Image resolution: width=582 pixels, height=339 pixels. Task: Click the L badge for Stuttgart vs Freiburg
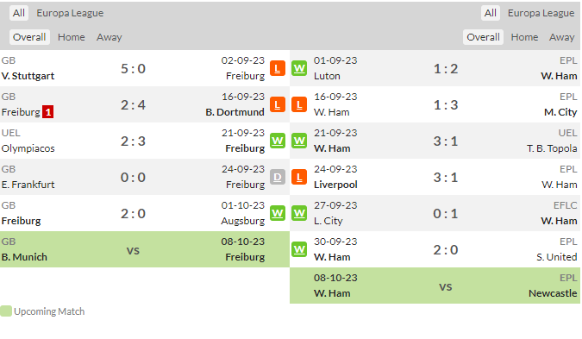click(x=278, y=68)
